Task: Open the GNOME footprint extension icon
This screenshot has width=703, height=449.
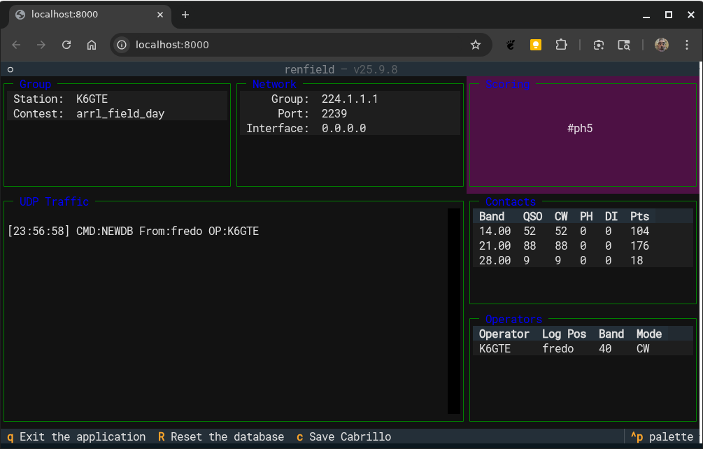Action: pyautogui.click(x=511, y=45)
